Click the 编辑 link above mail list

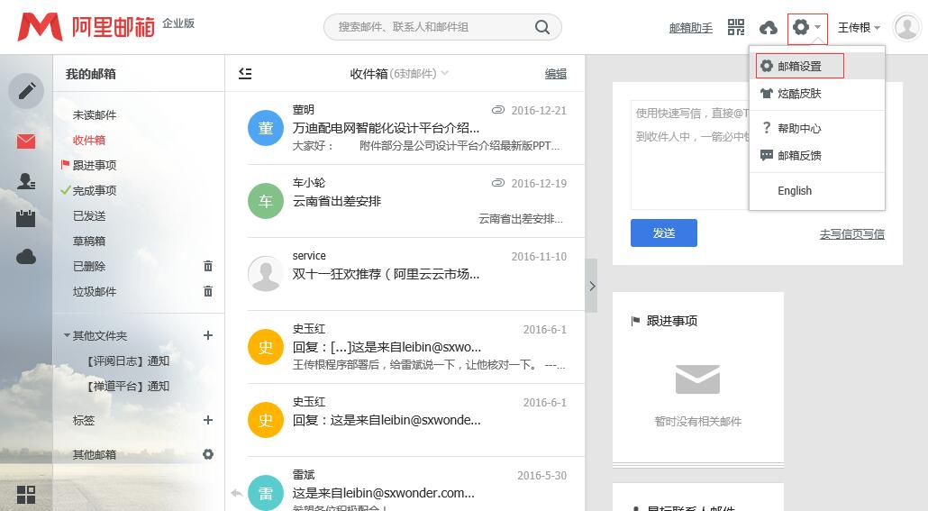coord(556,74)
